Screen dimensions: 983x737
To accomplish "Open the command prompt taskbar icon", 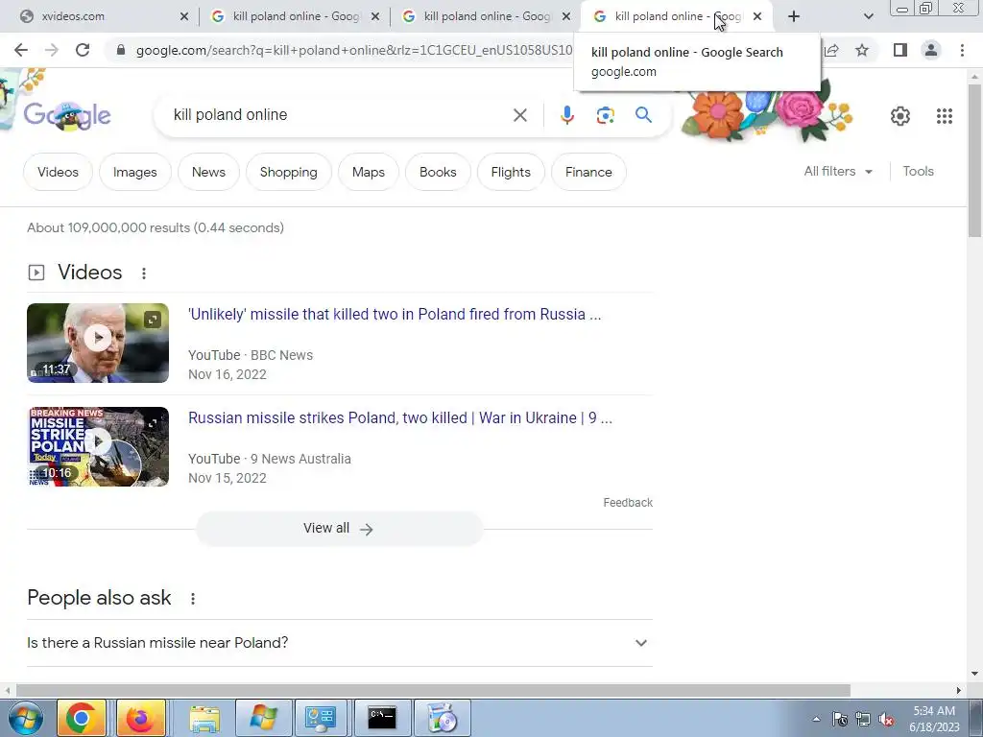I will [382, 718].
